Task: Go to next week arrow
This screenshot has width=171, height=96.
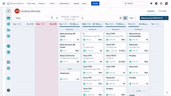Action: tap(83, 18)
